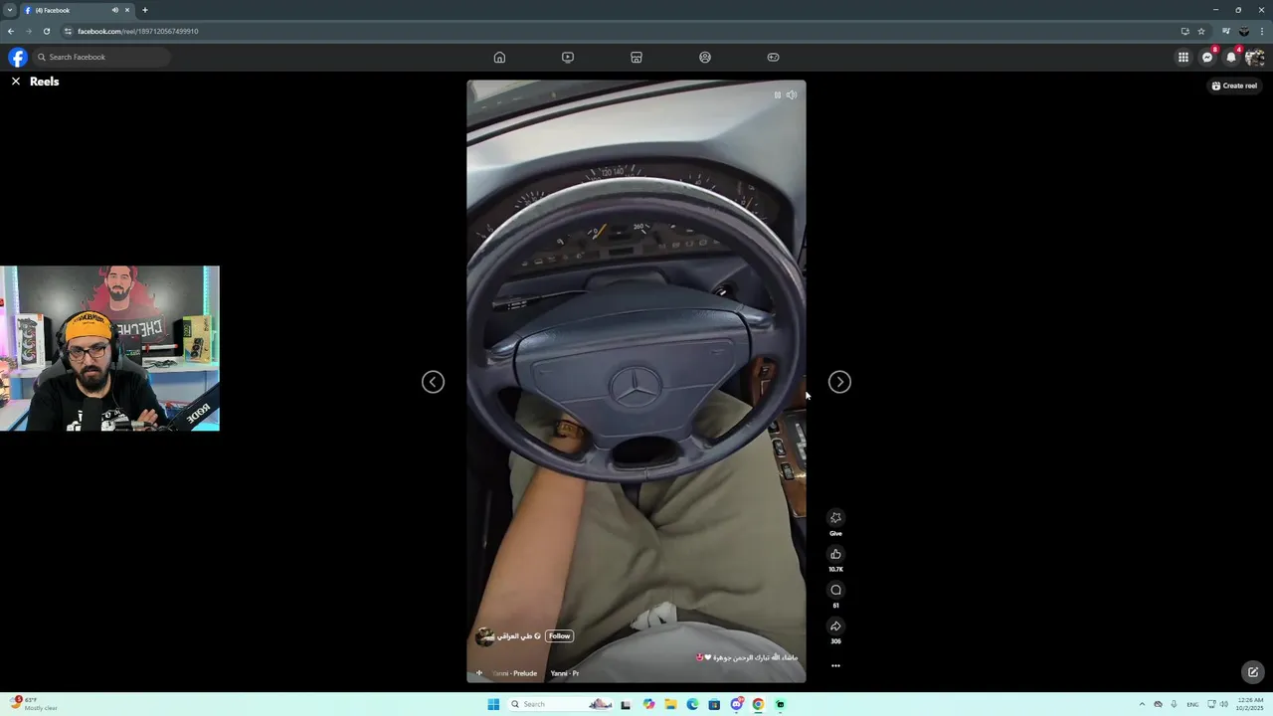Open the Facebook Gaming icon
This screenshot has height=716, width=1273.
(x=773, y=57)
